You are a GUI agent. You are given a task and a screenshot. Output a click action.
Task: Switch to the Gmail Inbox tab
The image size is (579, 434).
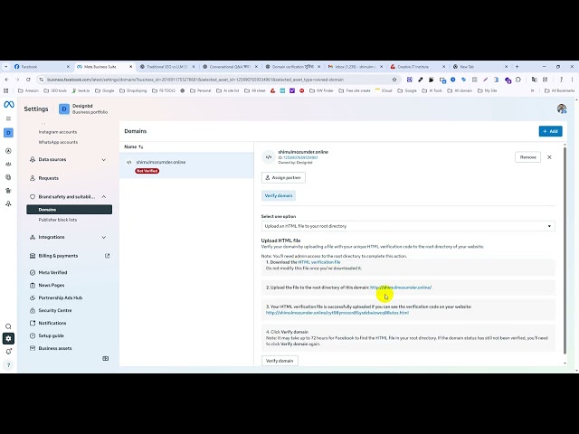click(356, 67)
